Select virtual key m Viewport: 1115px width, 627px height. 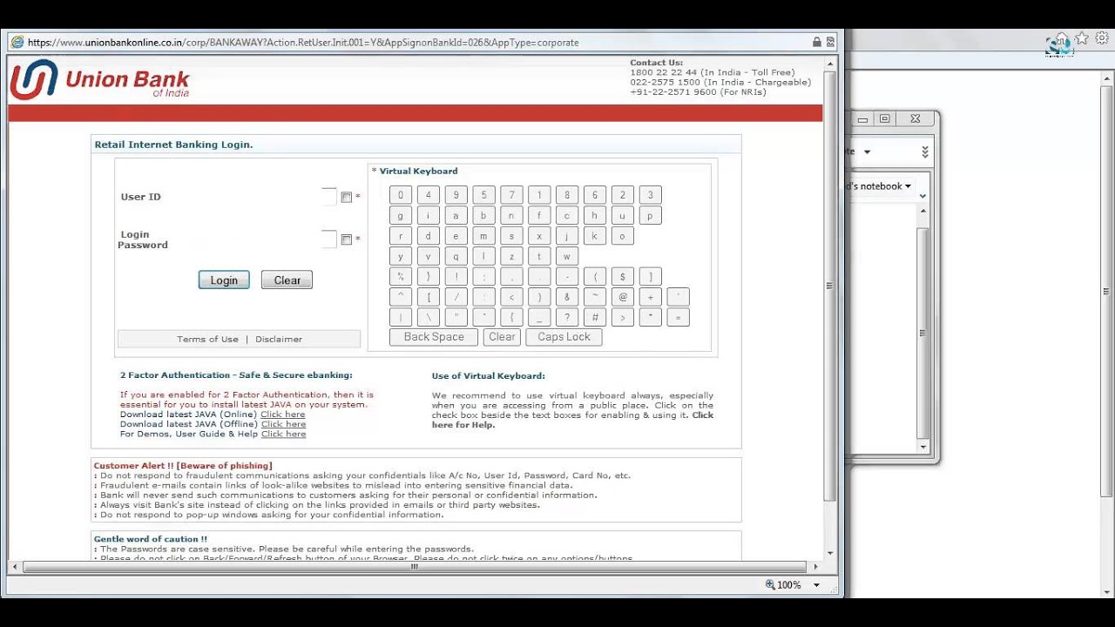point(483,236)
